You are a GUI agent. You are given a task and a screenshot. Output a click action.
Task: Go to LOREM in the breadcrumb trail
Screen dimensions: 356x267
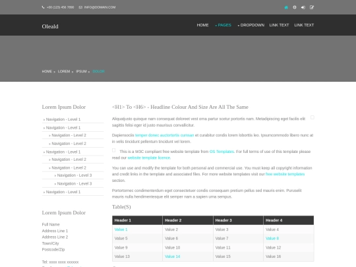tap(64, 71)
